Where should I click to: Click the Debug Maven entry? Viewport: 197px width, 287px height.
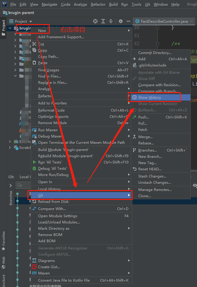coord(82,136)
